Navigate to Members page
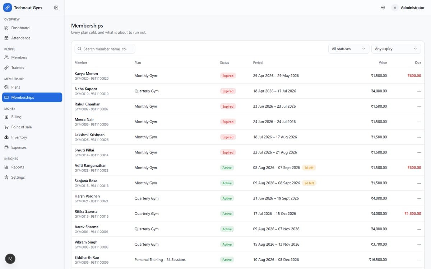 tap(32, 57)
